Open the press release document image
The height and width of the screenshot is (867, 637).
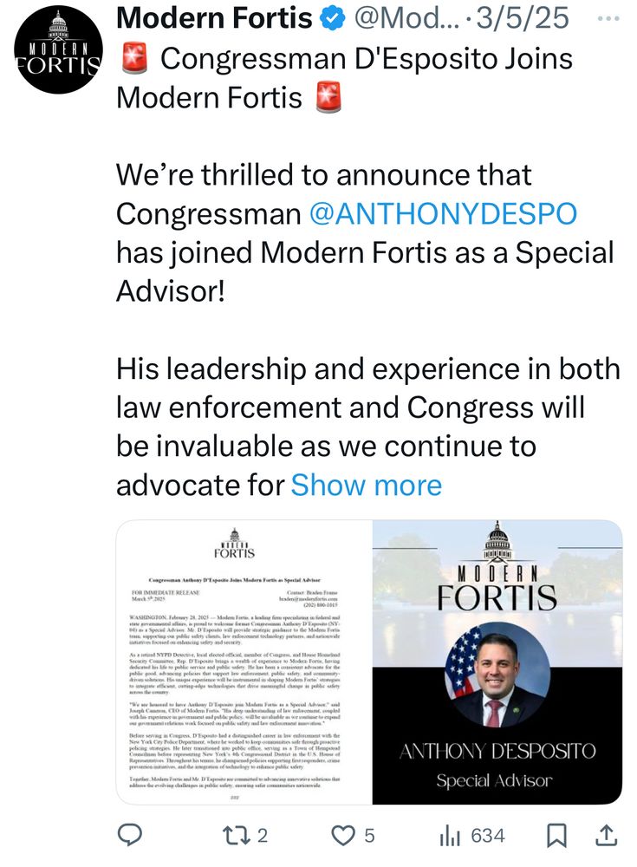[244, 662]
